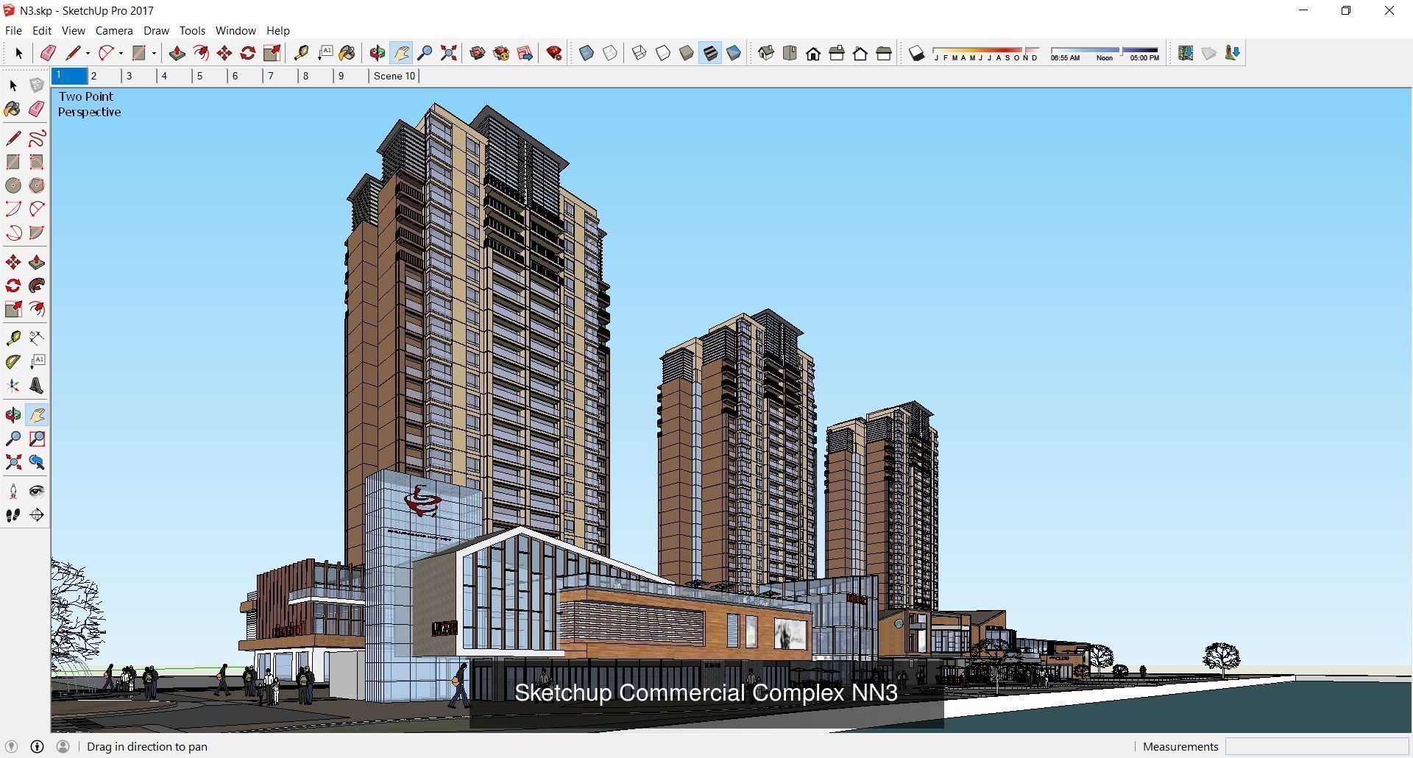Viewport: 1413px width, 758px height.
Task: Select the Rotated Rectangle tool
Action: (x=37, y=162)
